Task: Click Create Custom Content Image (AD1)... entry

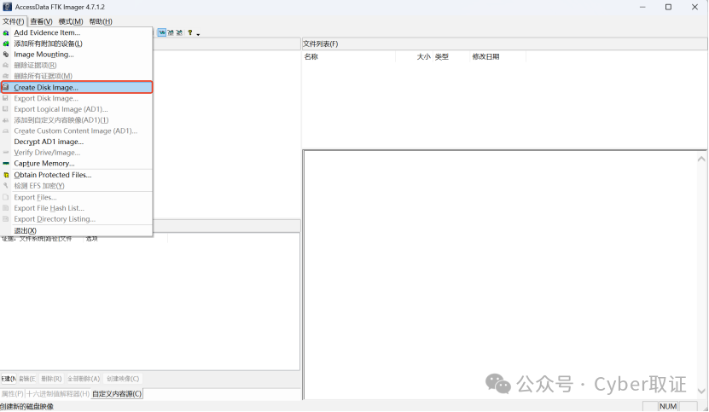Action: click(x=77, y=131)
